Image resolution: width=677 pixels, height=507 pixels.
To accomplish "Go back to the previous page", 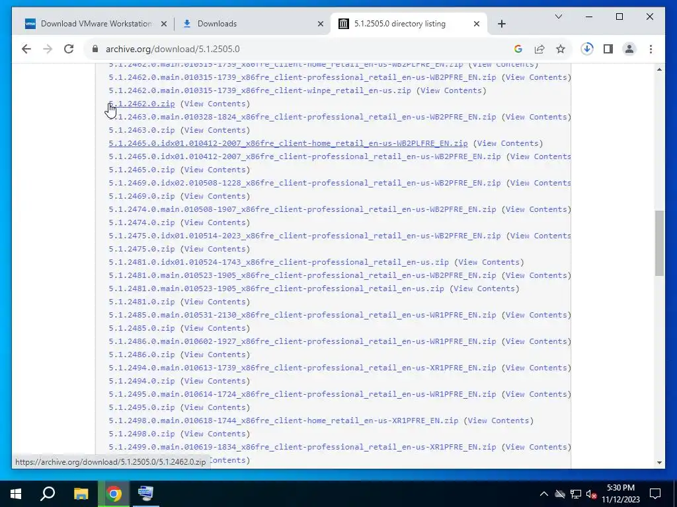I will click(x=26, y=49).
